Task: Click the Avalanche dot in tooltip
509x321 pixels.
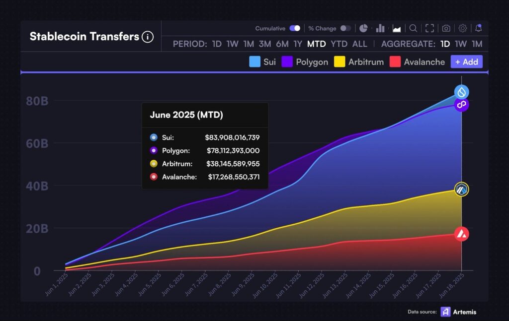Action: click(x=154, y=177)
